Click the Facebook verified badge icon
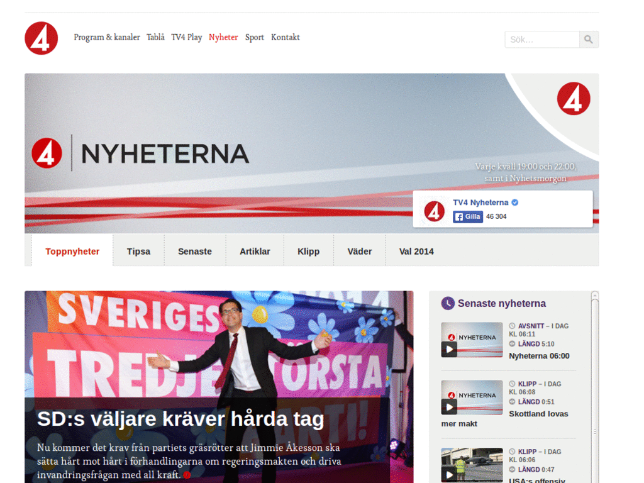The image size is (644, 483). [x=514, y=203]
